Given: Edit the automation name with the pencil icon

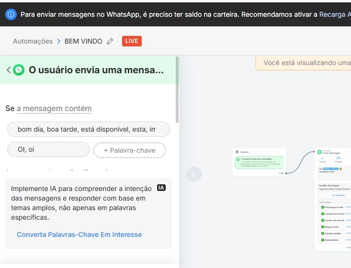Looking at the screenshot, I should coord(110,41).
